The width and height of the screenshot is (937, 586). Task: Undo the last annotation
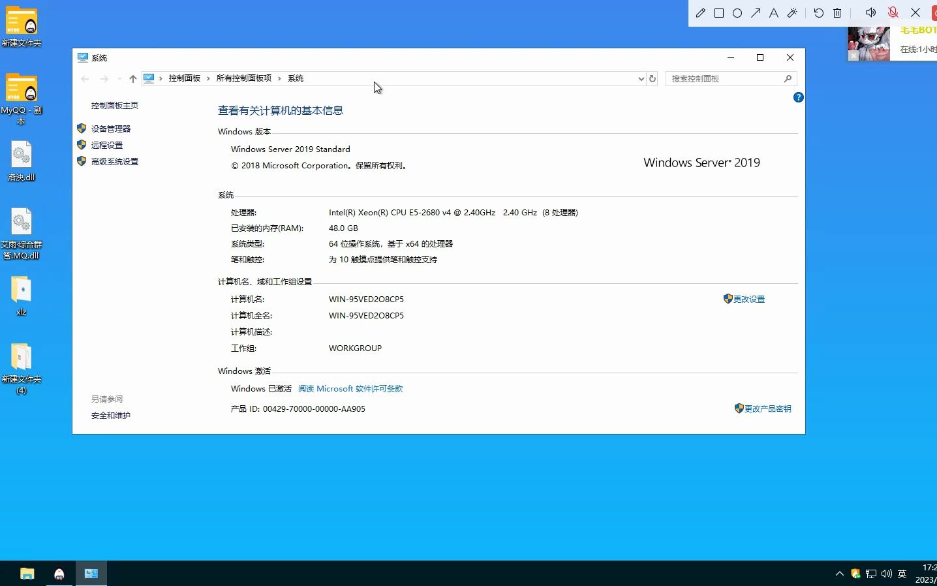pos(820,12)
